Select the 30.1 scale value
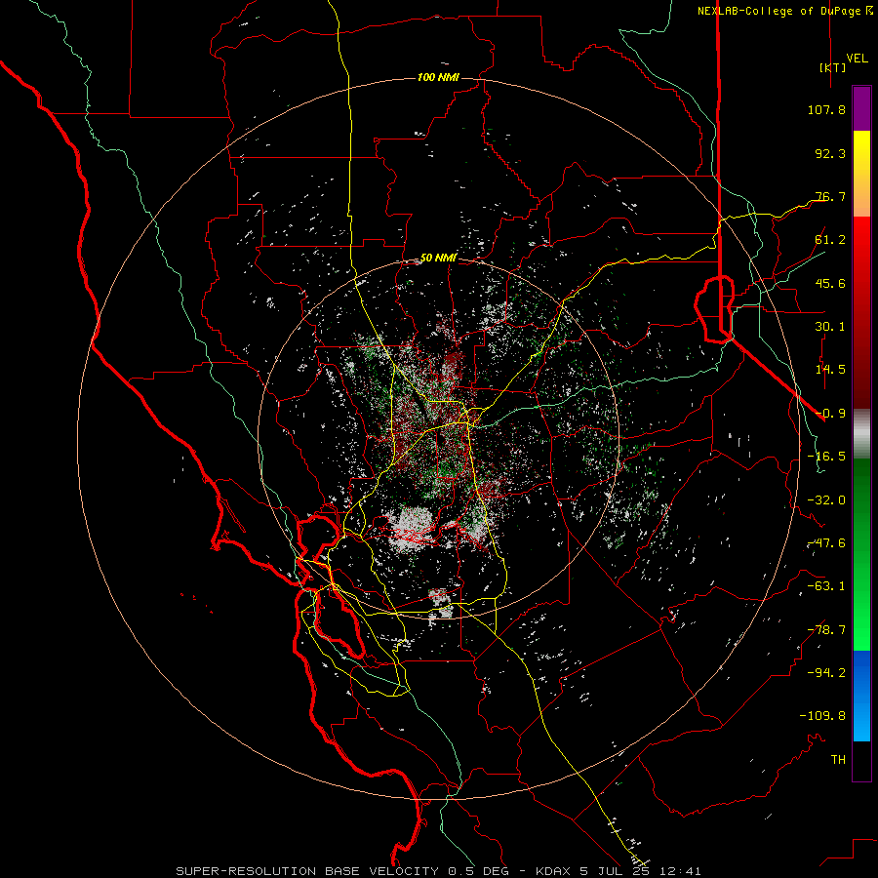Viewport: 878px width, 878px height. (830, 327)
